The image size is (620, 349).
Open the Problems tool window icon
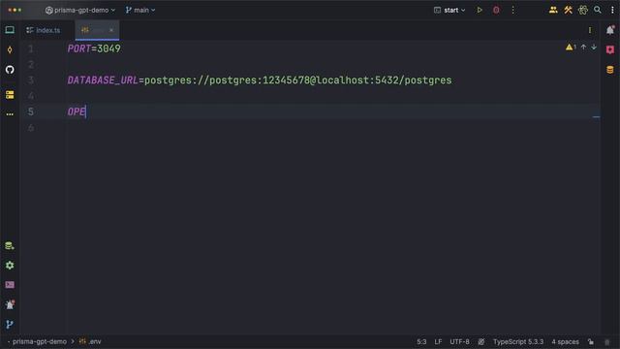pos(10,304)
